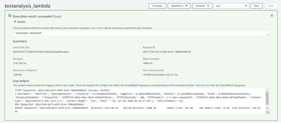Click the green success checkmark icon
This screenshot has width=281, height=123.
click(x=10, y=16)
